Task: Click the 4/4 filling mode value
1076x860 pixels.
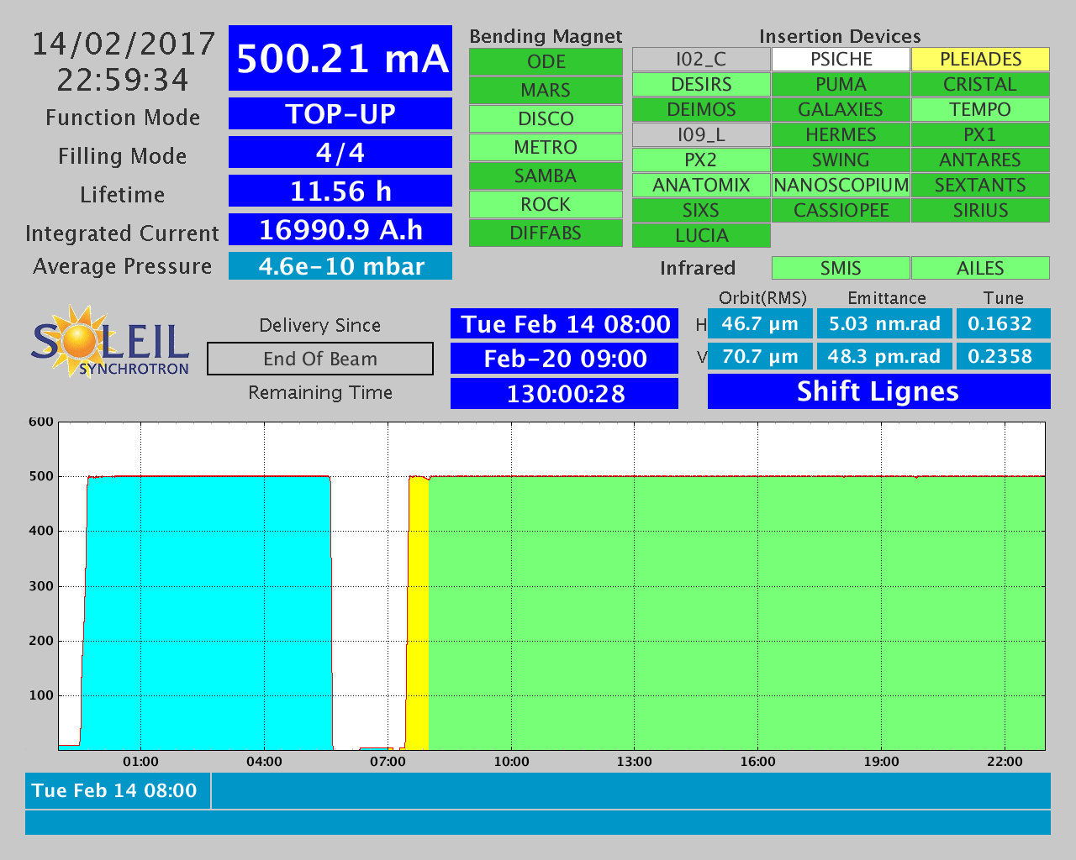Action: [x=340, y=153]
